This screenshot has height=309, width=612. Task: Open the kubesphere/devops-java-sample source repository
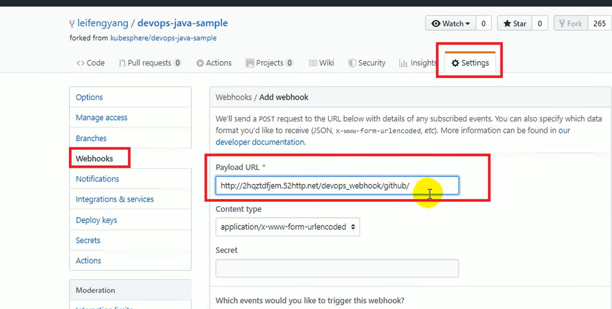pyautogui.click(x=163, y=38)
